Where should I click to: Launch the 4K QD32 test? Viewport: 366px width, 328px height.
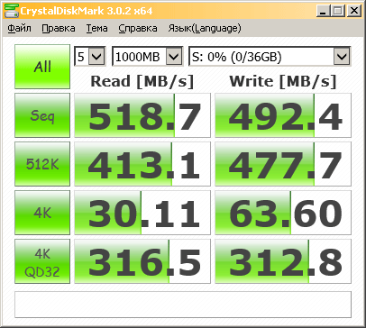pos(42,261)
